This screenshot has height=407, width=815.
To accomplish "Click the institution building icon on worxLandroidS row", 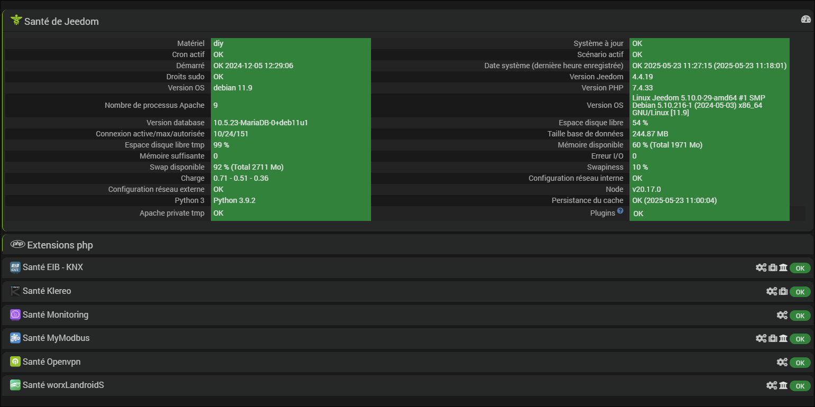I will pyautogui.click(x=783, y=385).
